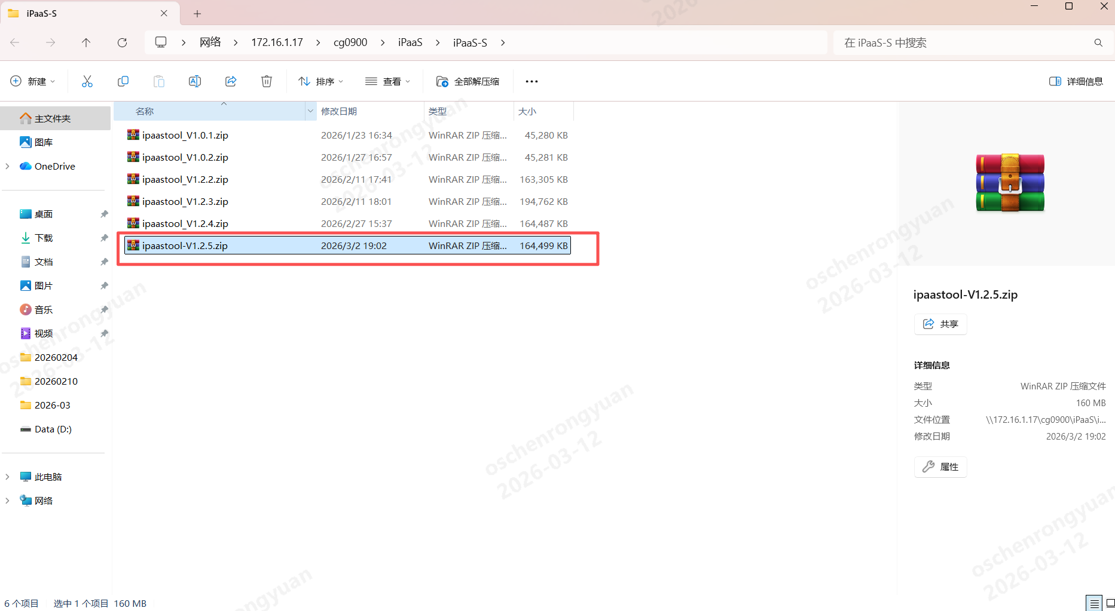Refresh the current folder view
This screenshot has width=1115, height=611.
tap(122, 42)
